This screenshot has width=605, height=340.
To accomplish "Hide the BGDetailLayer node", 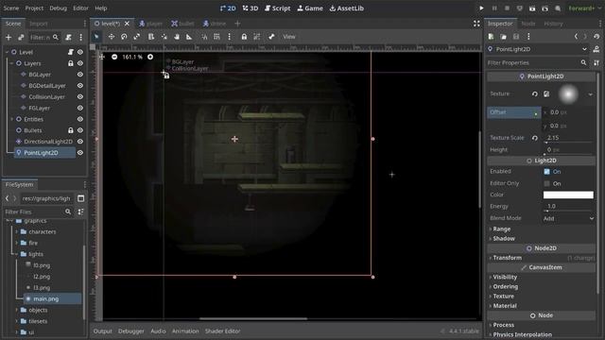I will 80,85.
